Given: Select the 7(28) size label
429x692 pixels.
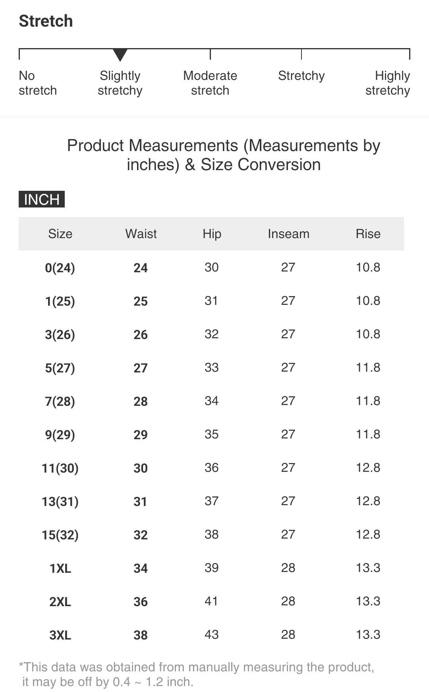Looking at the screenshot, I should [60, 401].
